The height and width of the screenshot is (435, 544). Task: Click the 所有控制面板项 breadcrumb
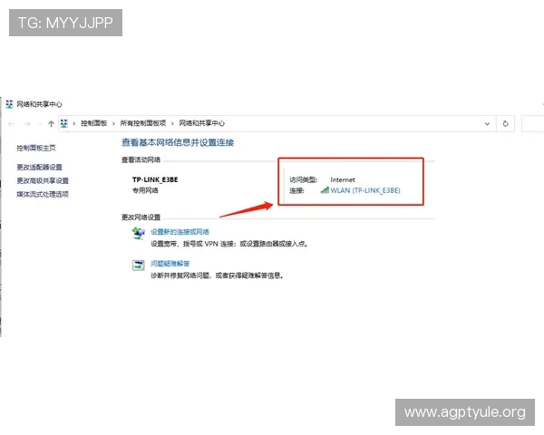pos(143,123)
